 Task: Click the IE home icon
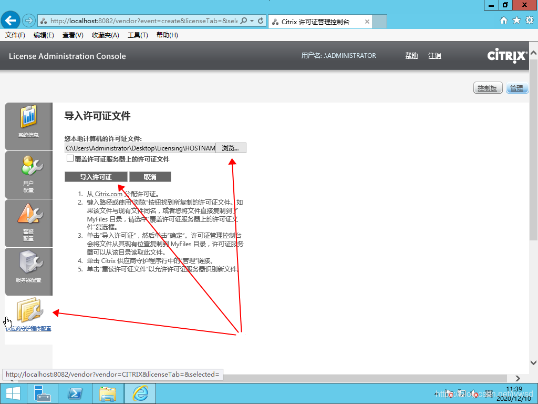[504, 21]
